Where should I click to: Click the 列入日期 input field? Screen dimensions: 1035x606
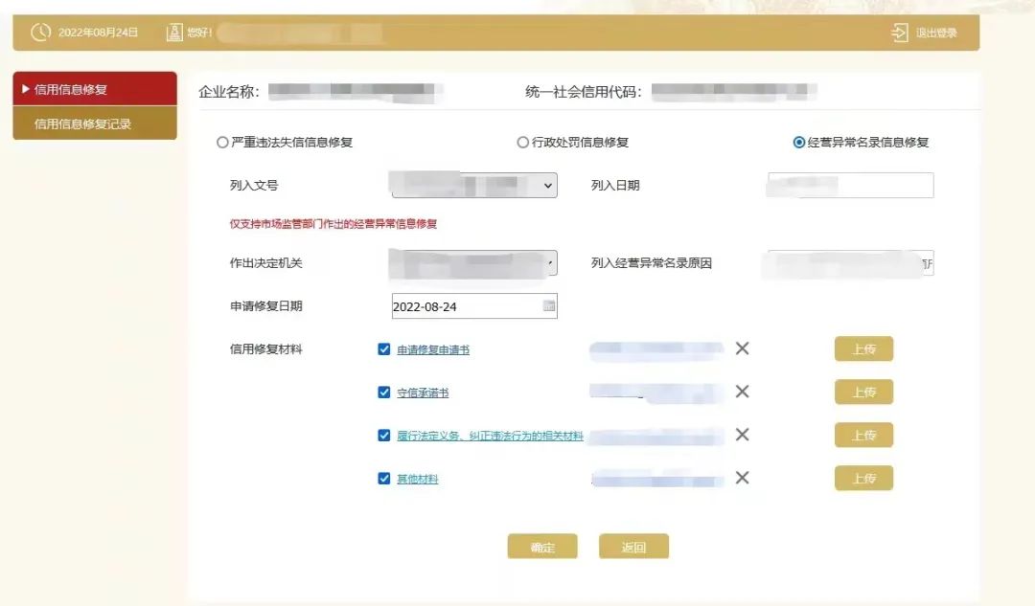[x=851, y=186]
